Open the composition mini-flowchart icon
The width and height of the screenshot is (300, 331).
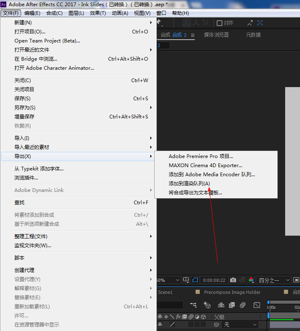(x=193, y=305)
